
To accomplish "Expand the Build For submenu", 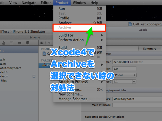I will [x=79, y=35].
